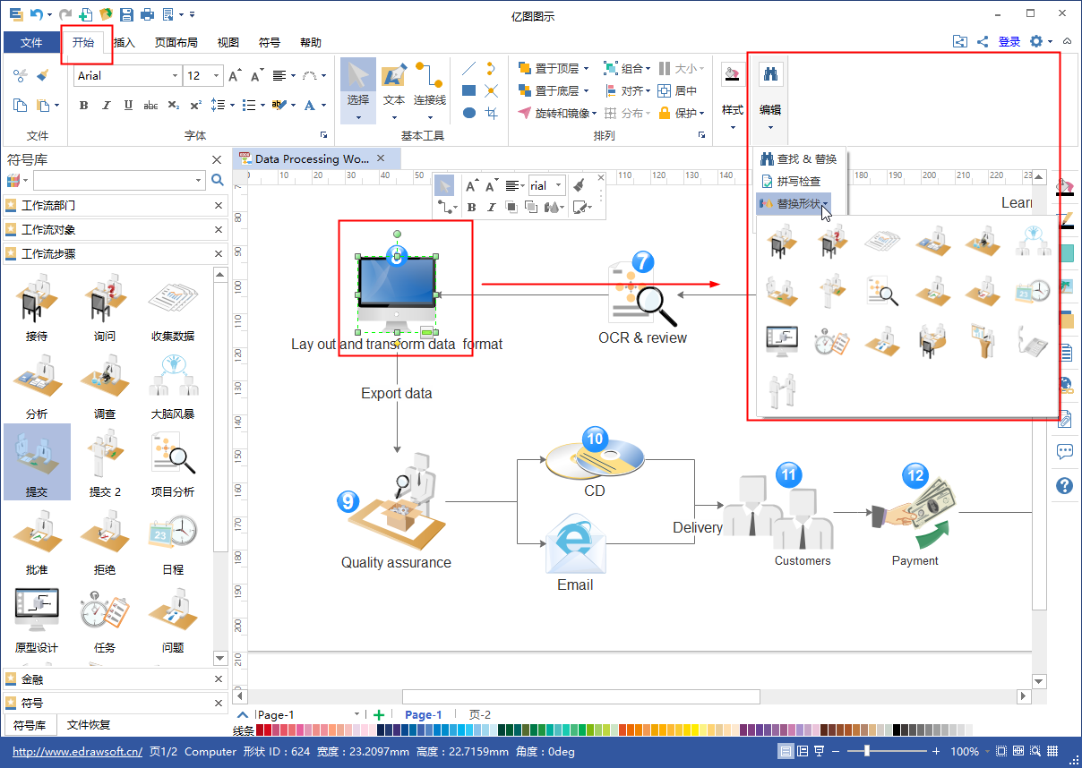The width and height of the screenshot is (1082, 768).
Task: Click the 登录 login link
Action: (1009, 41)
